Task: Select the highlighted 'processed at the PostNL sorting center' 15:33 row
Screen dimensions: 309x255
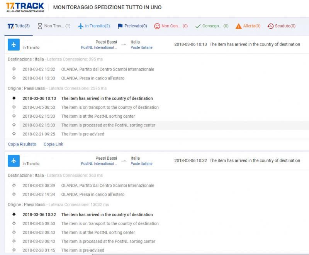Action: pyautogui.click(x=163, y=125)
